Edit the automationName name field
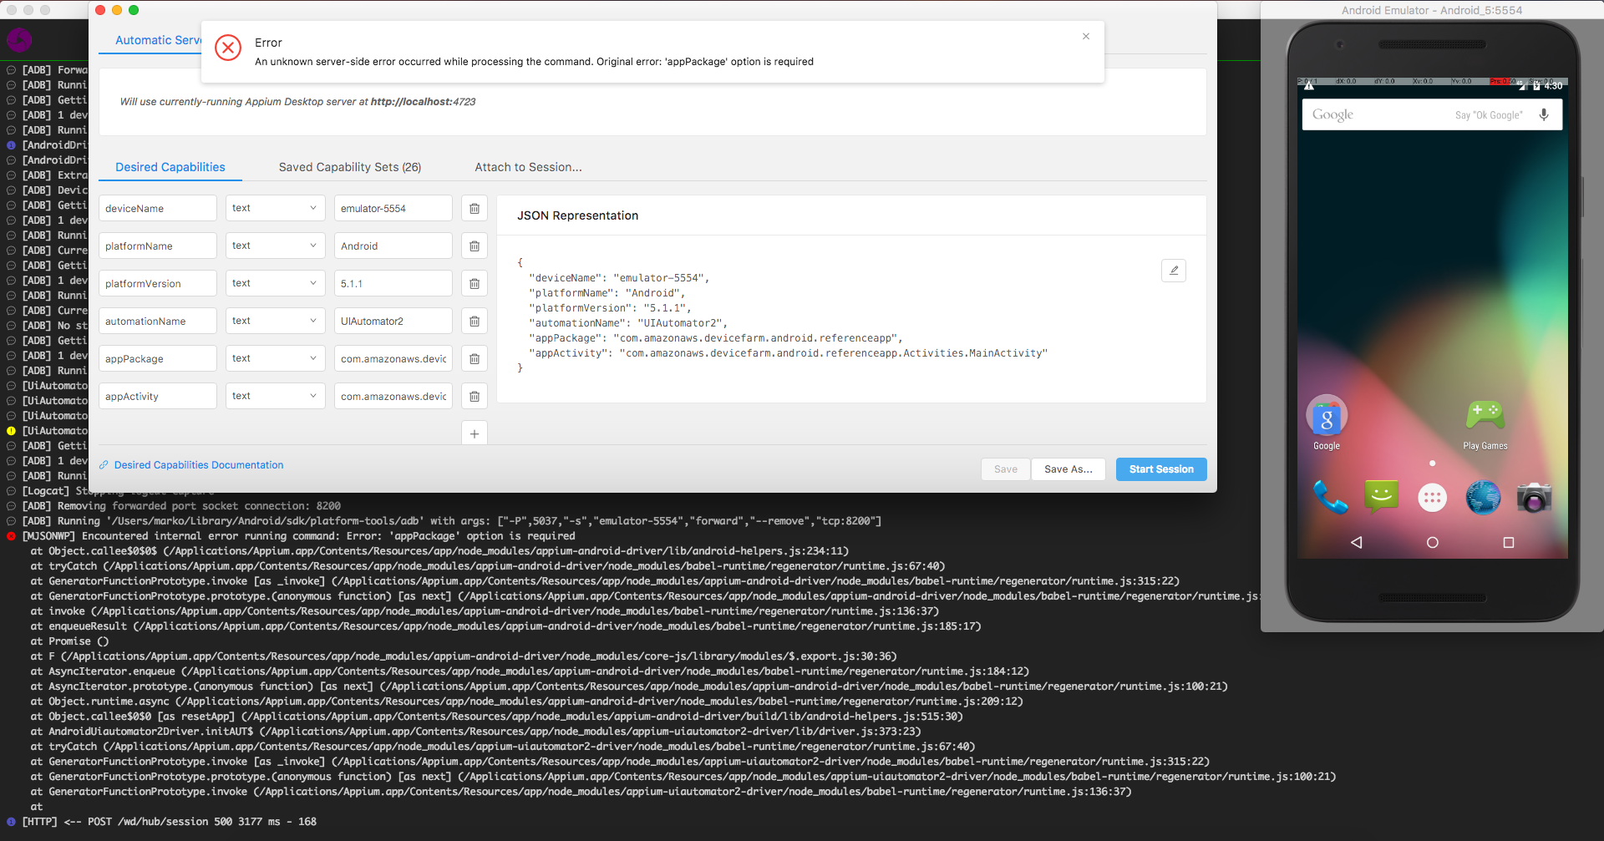1604x841 pixels. tap(158, 321)
